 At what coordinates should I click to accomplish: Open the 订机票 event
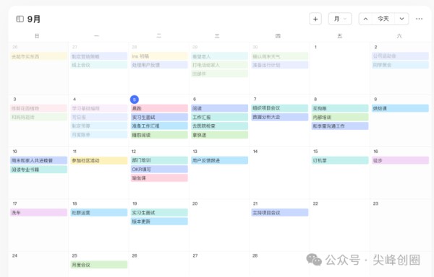(340, 160)
